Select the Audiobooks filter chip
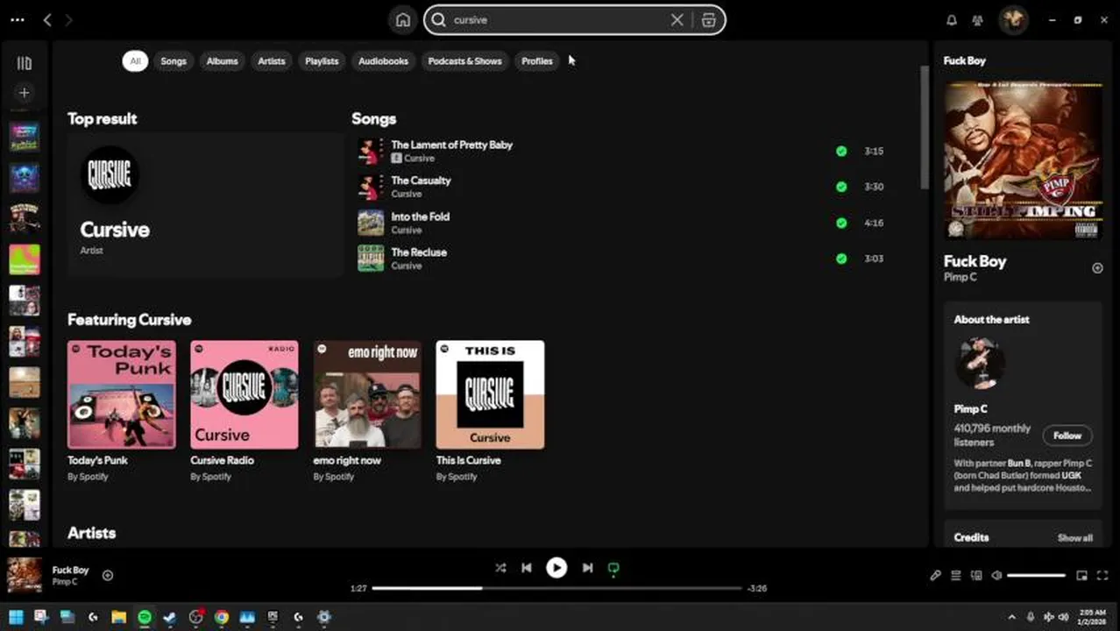This screenshot has width=1120, height=631. tap(383, 60)
